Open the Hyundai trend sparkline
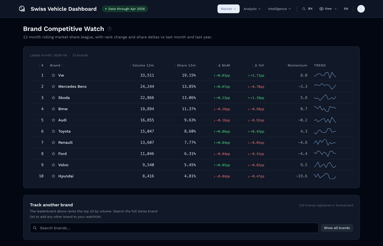Screen dimensions: 383x246 (x=325, y=176)
